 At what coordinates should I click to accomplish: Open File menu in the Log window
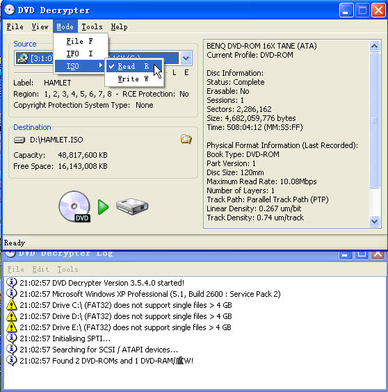coord(15,269)
